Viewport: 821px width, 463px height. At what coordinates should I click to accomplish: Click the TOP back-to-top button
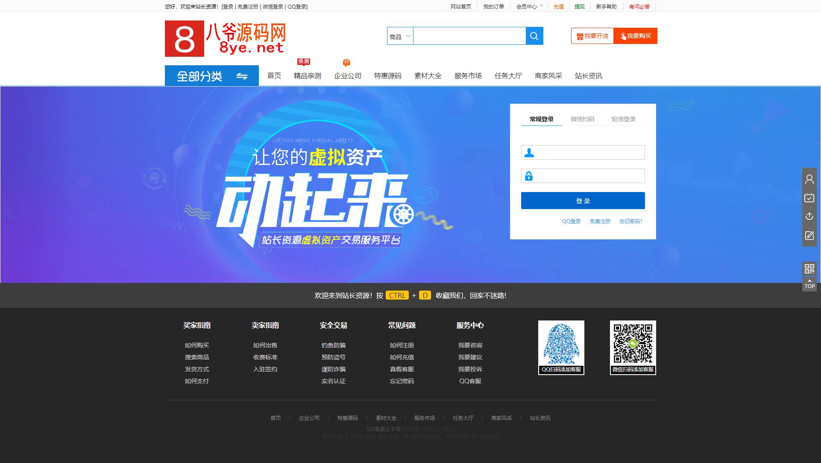[809, 284]
